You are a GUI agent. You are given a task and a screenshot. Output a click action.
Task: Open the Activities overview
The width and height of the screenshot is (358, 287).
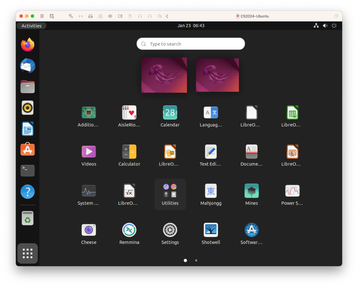pyautogui.click(x=31, y=26)
